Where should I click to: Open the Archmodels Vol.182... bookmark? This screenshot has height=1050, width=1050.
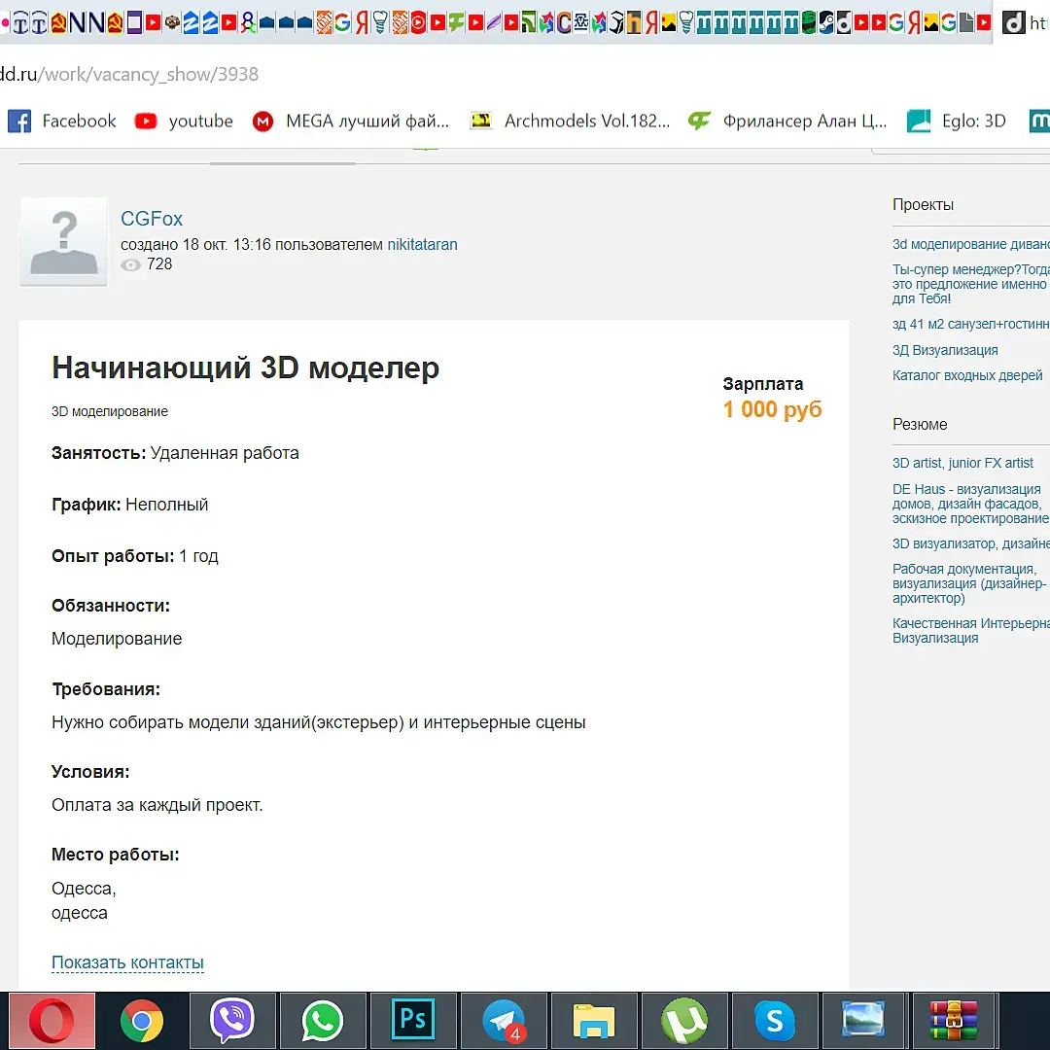[570, 122]
